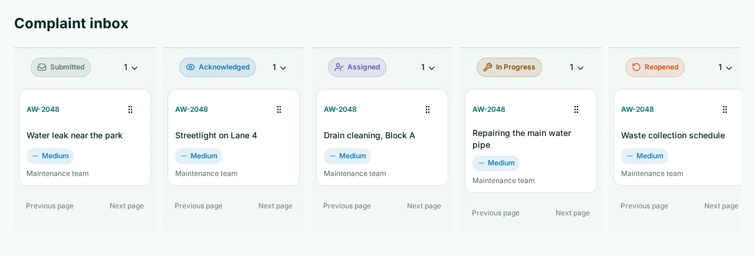Click the eye icon in Acknowledged badge
Viewport: 755px width, 256px height.
pos(191,67)
